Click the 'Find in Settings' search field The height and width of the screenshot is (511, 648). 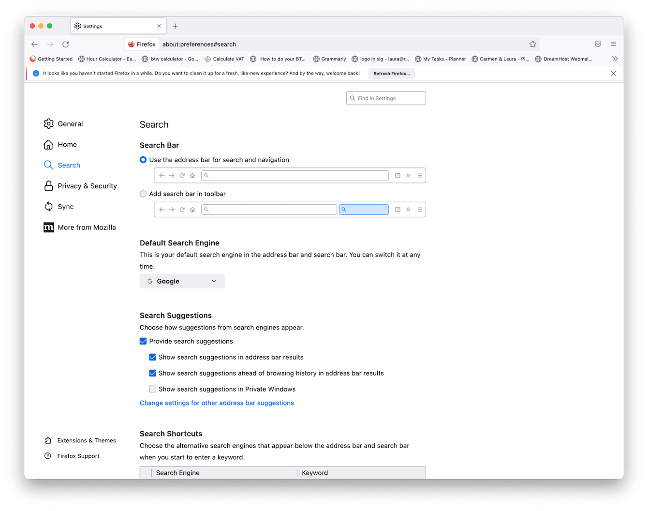(385, 98)
